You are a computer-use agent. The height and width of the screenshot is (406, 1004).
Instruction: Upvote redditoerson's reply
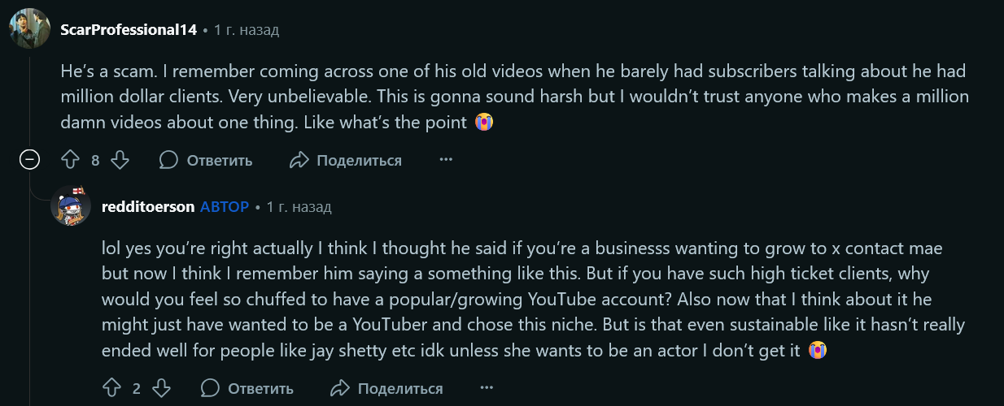click(x=112, y=388)
